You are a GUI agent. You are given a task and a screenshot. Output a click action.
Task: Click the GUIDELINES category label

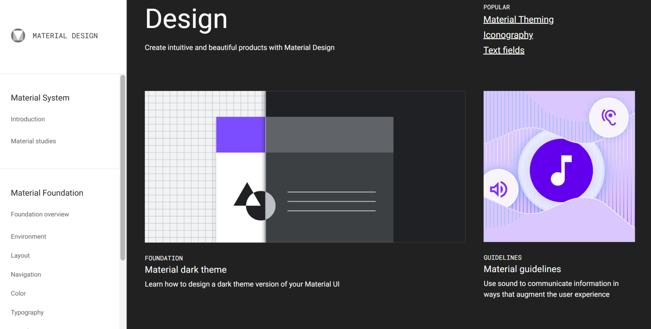pos(502,258)
